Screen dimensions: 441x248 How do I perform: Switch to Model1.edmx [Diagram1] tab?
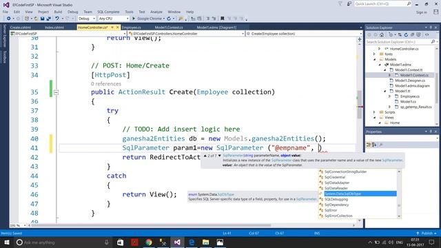pyautogui.click(x=216, y=28)
